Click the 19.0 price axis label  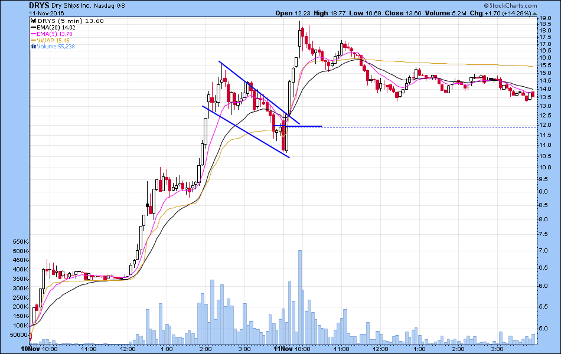[546, 18]
